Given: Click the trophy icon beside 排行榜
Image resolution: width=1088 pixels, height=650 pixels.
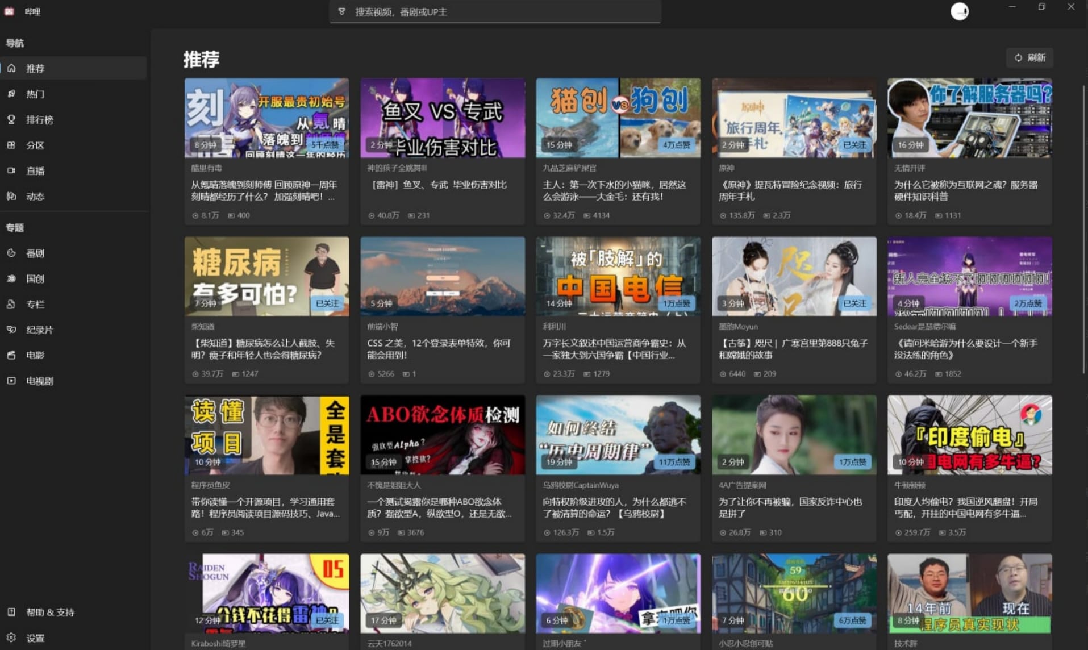Looking at the screenshot, I should 11,119.
